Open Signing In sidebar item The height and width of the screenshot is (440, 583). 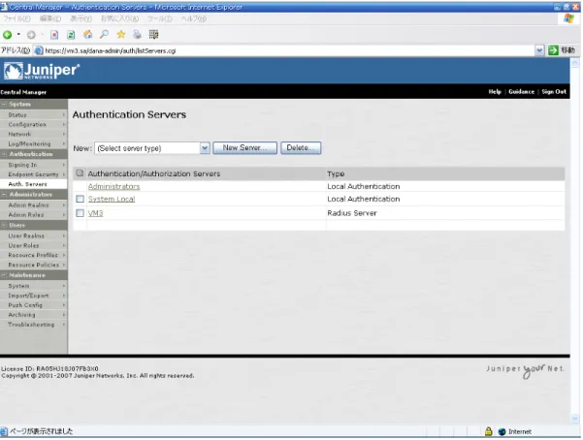[33, 165]
